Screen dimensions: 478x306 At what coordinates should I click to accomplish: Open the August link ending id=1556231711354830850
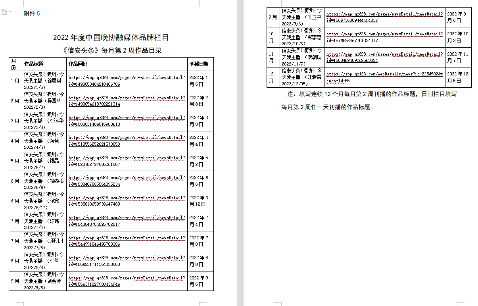pyautogui.click(x=127, y=261)
